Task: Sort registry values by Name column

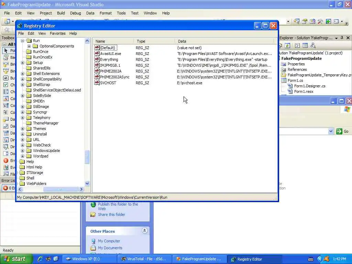Action: (x=113, y=41)
